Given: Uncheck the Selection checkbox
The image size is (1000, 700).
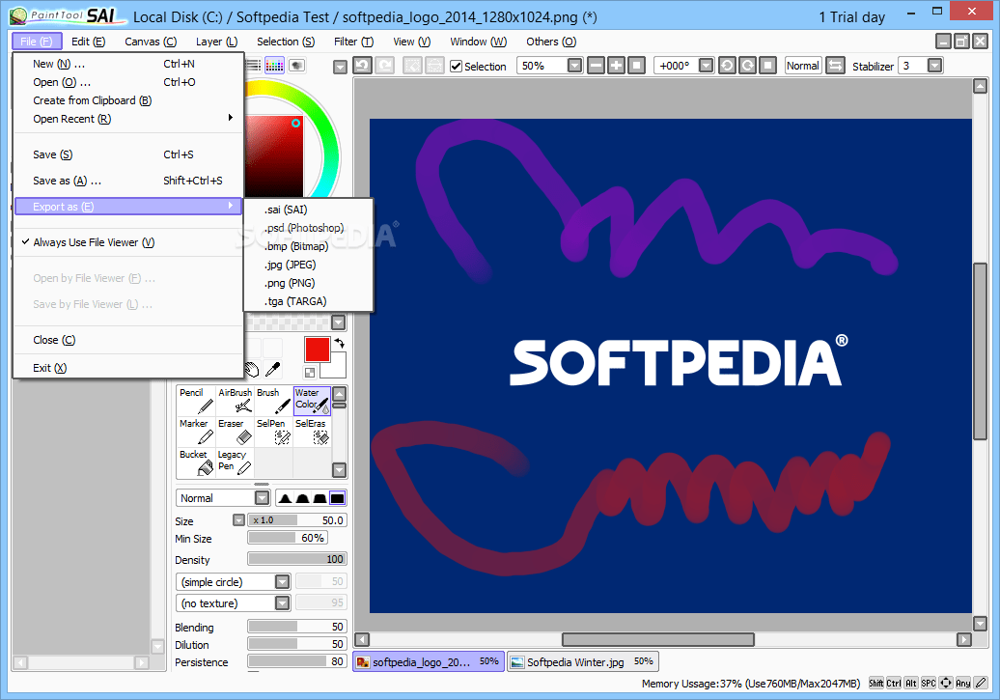Looking at the screenshot, I should tap(456, 66).
